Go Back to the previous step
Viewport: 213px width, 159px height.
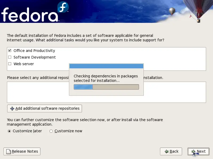coord(171,151)
